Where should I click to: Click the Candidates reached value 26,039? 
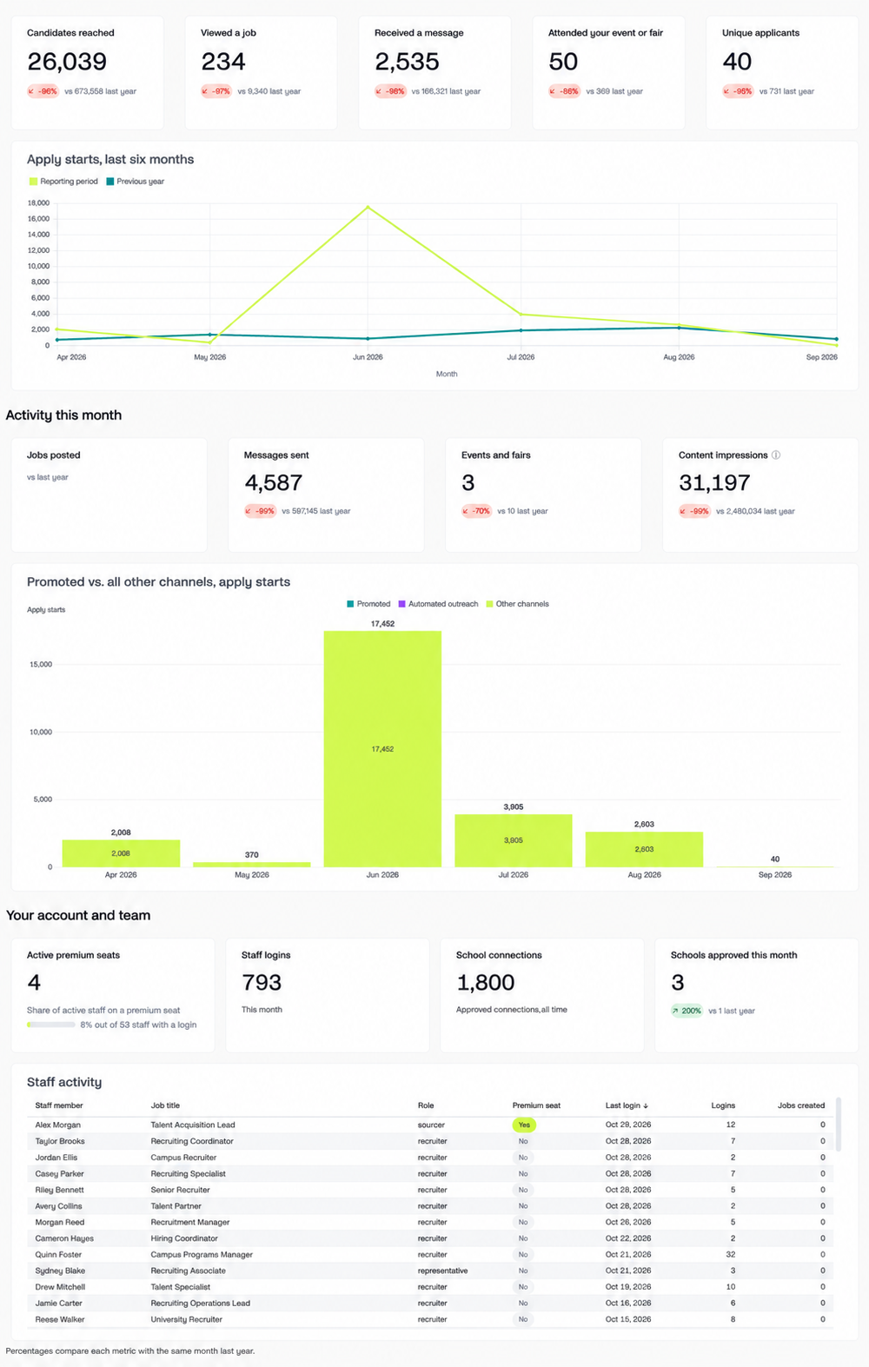[67, 62]
